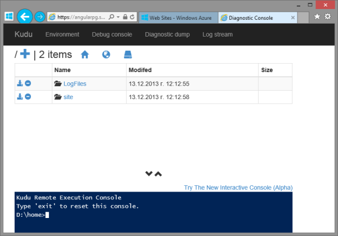Click the Kudu brand link

click(24, 34)
